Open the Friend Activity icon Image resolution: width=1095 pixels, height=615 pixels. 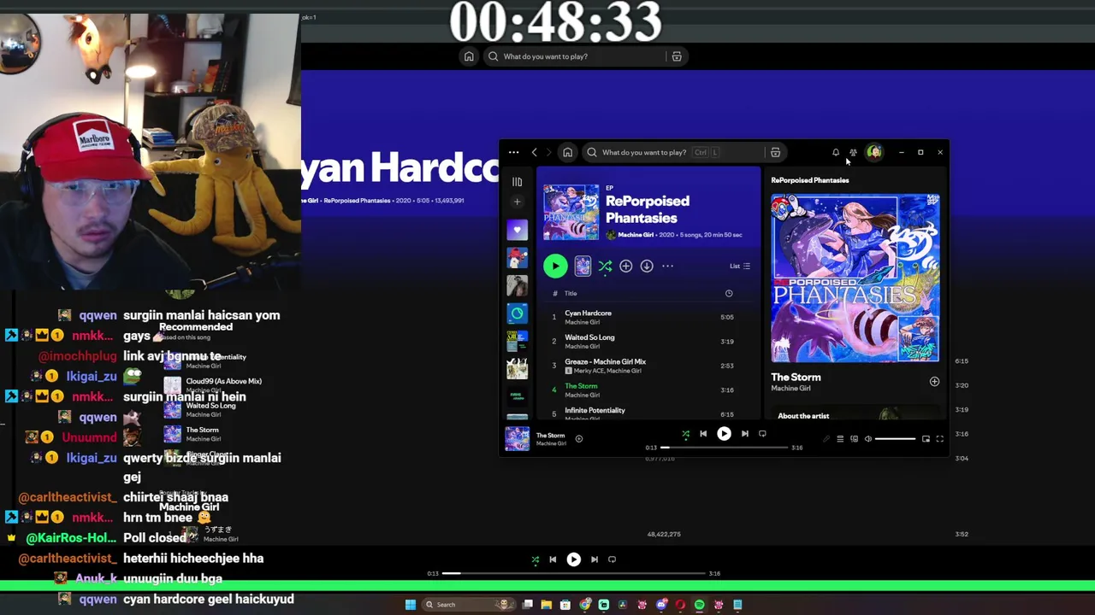point(853,153)
